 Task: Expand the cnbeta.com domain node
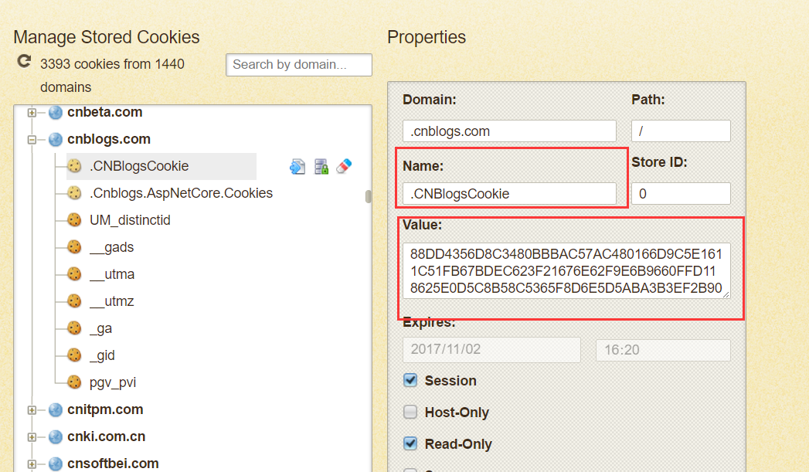[32, 113]
